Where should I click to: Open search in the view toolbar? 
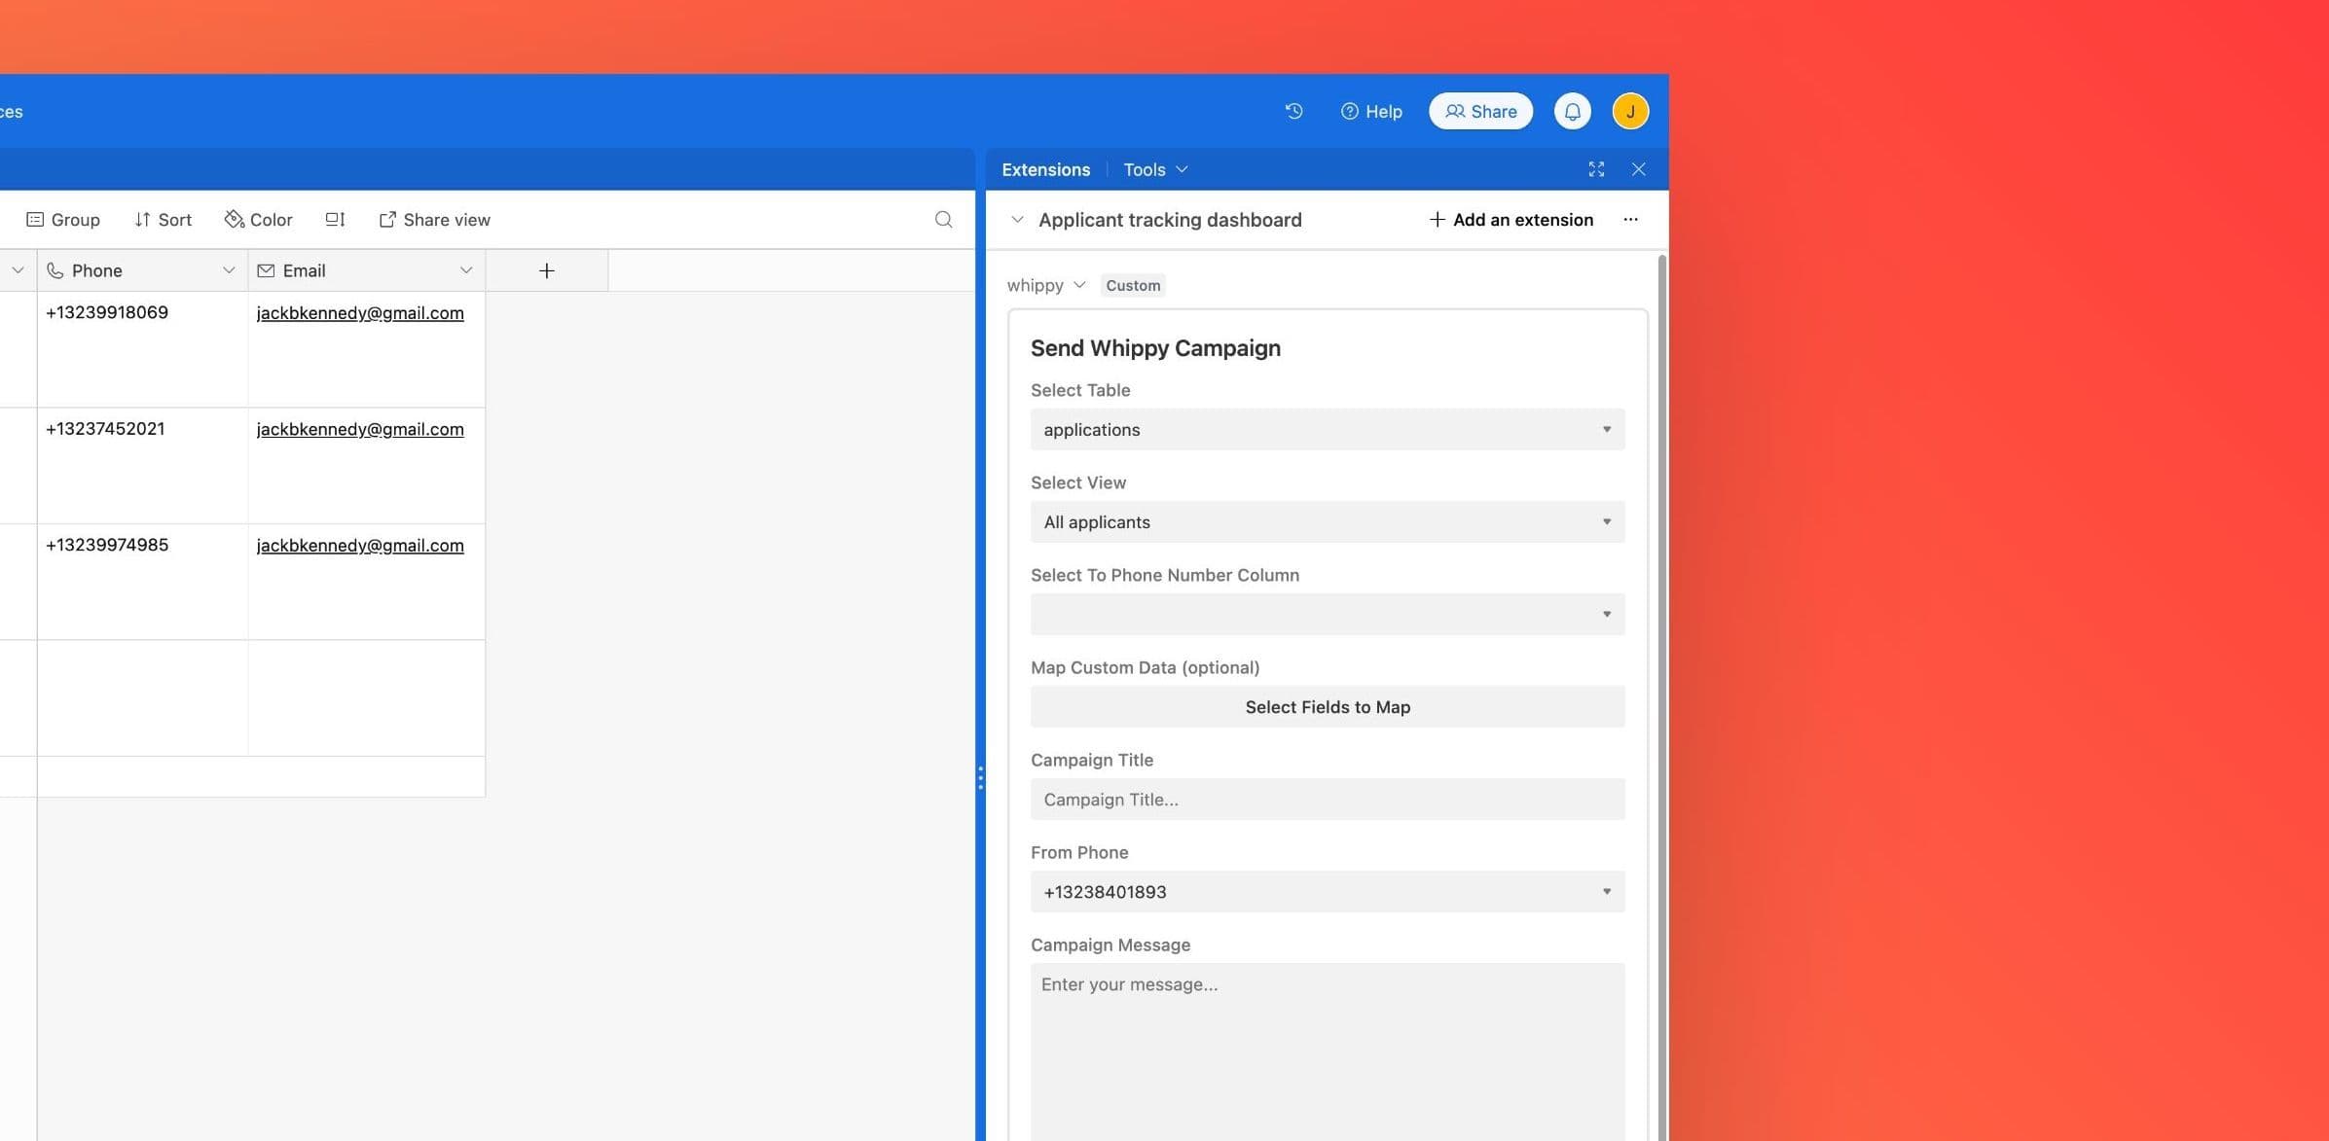pyautogui.click(x=942, y=219)
